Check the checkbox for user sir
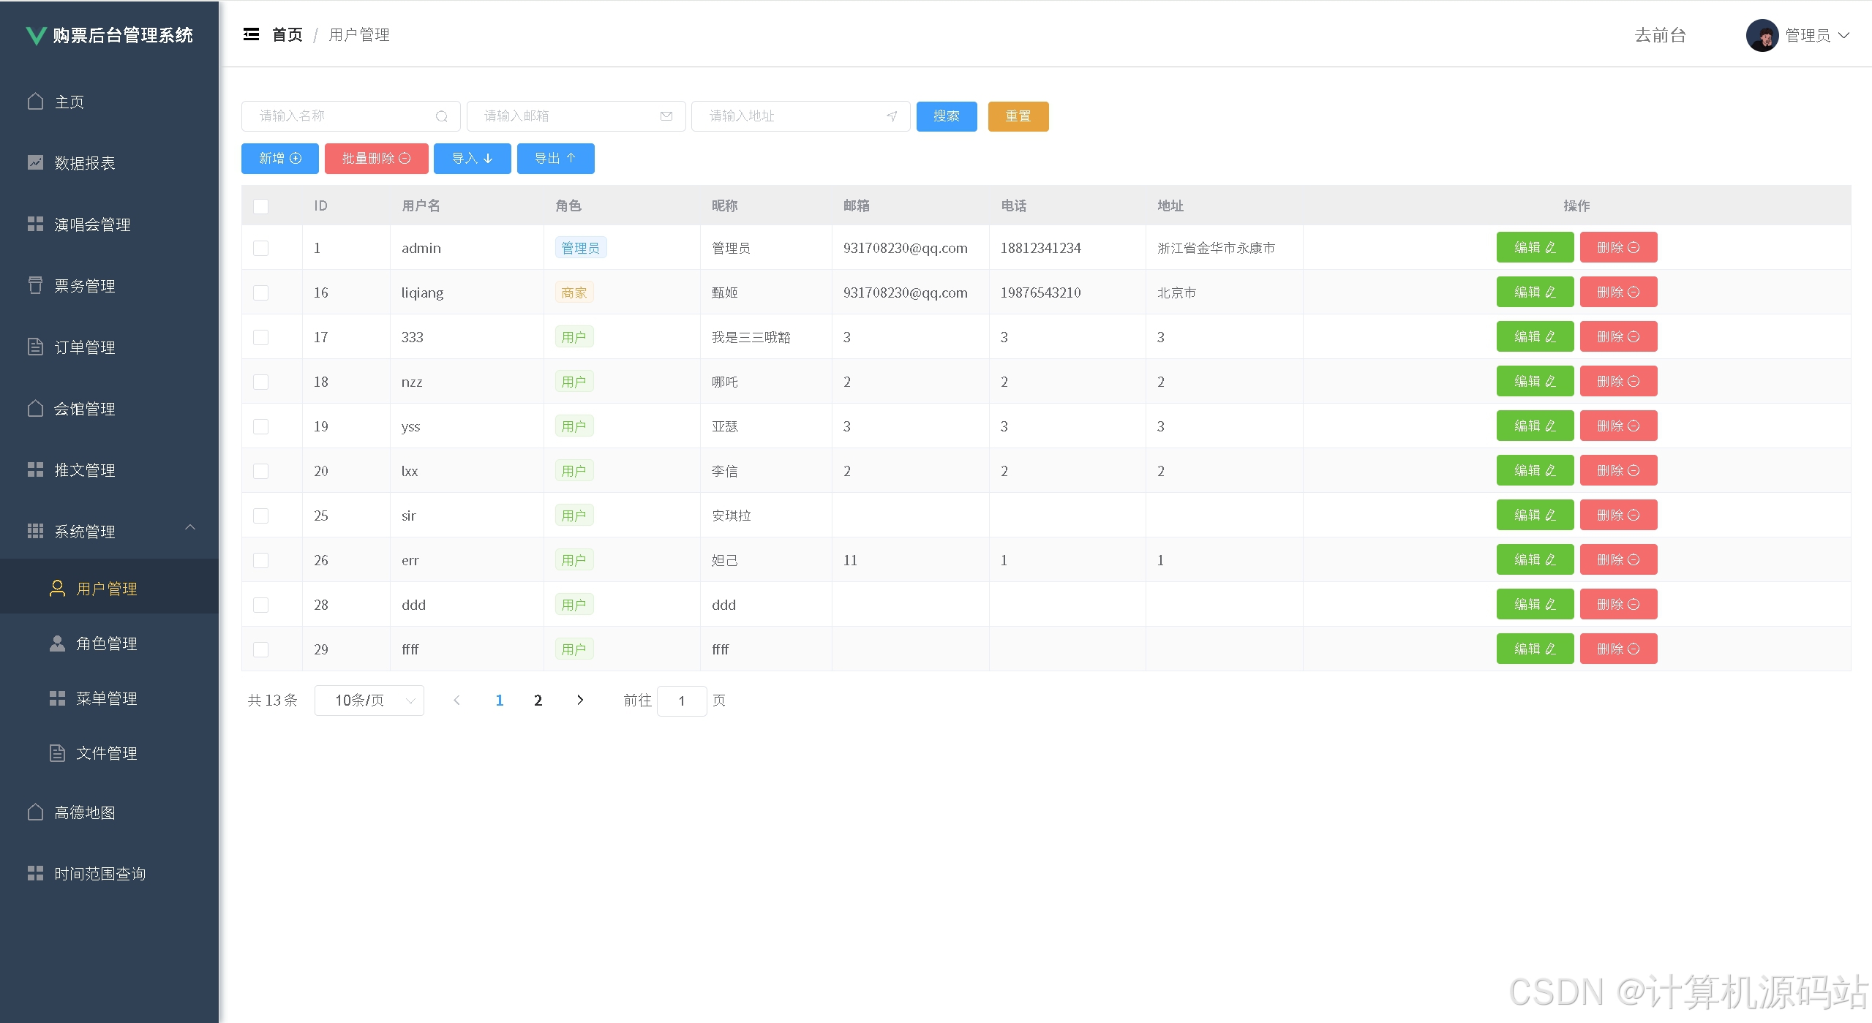 [x=260, y=516]
